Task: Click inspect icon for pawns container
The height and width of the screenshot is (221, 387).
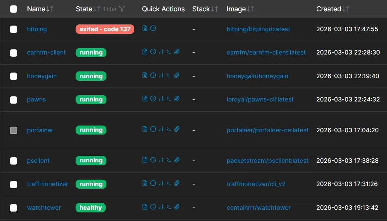Action: [x=153, y=98]
